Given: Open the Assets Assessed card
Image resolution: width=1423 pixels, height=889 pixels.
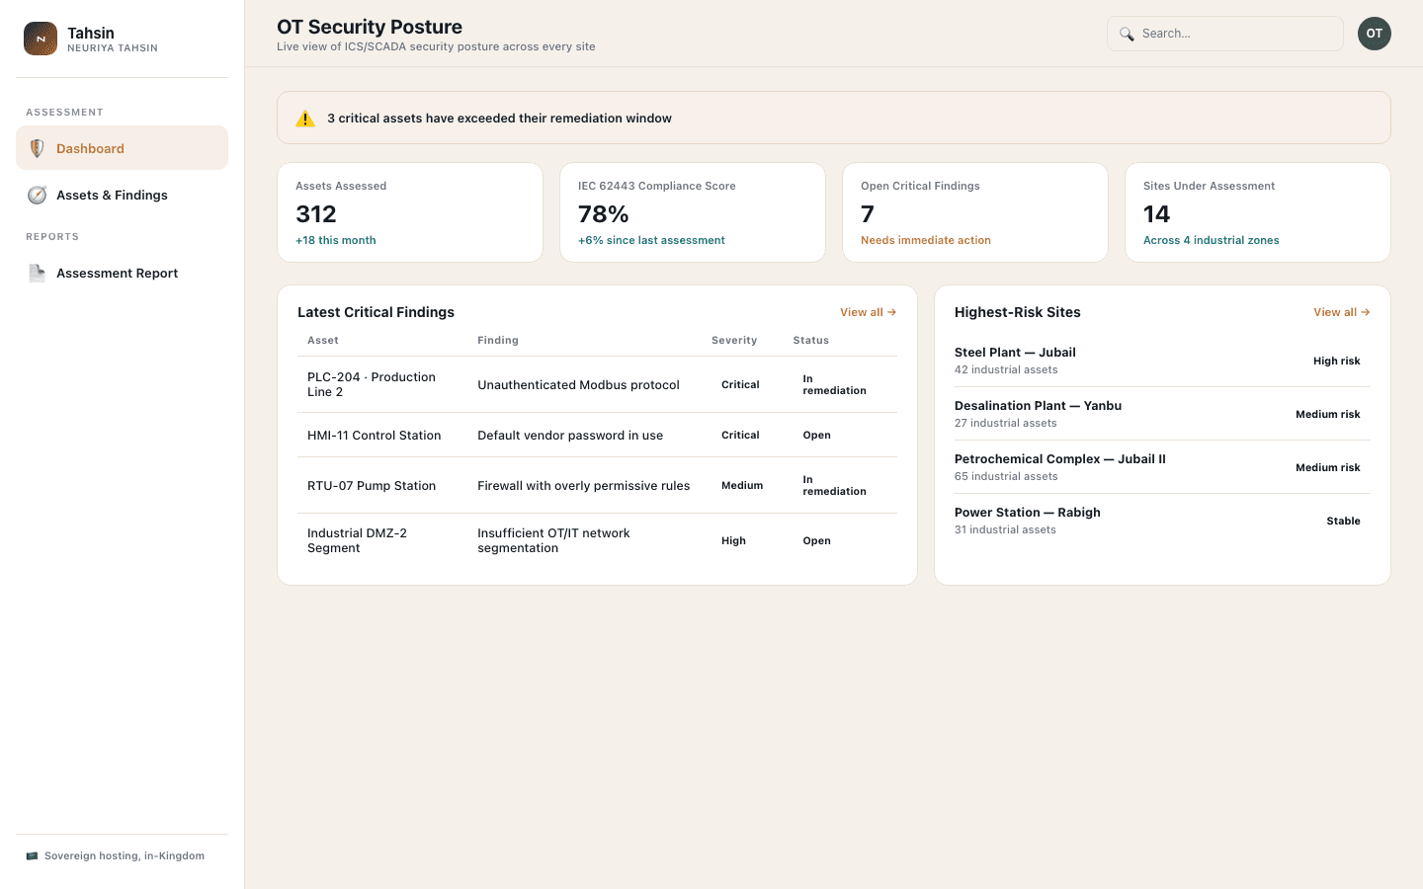Looking at the screenshot, I should [x=410, y=212].
